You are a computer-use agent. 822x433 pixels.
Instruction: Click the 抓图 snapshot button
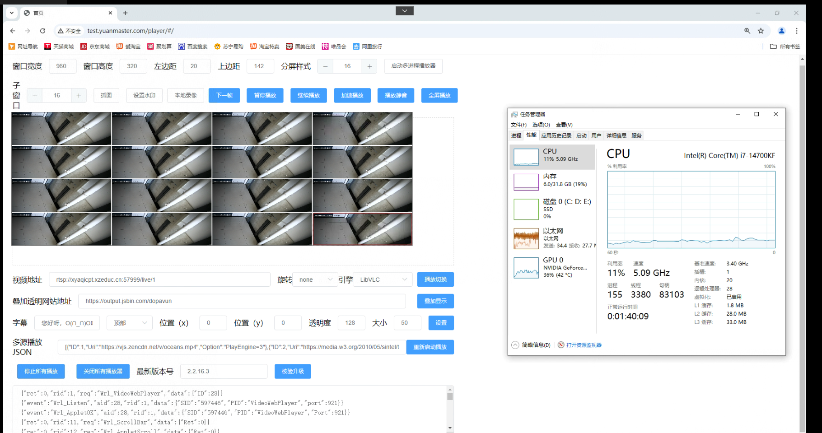pos(106,95)
